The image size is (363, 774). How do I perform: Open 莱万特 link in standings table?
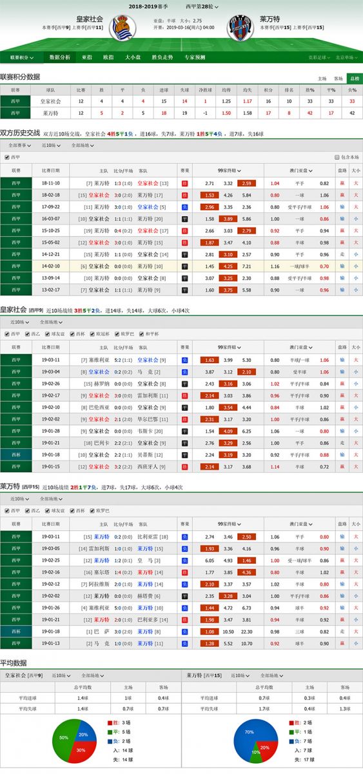(51, 113)
